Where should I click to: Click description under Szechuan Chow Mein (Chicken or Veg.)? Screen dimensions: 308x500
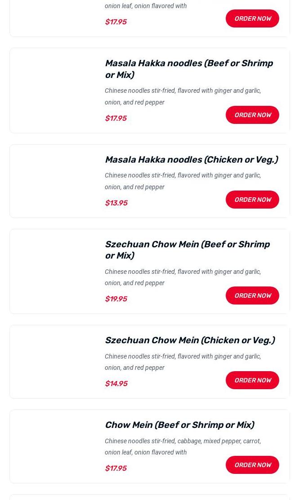click(x=183, y=362)
